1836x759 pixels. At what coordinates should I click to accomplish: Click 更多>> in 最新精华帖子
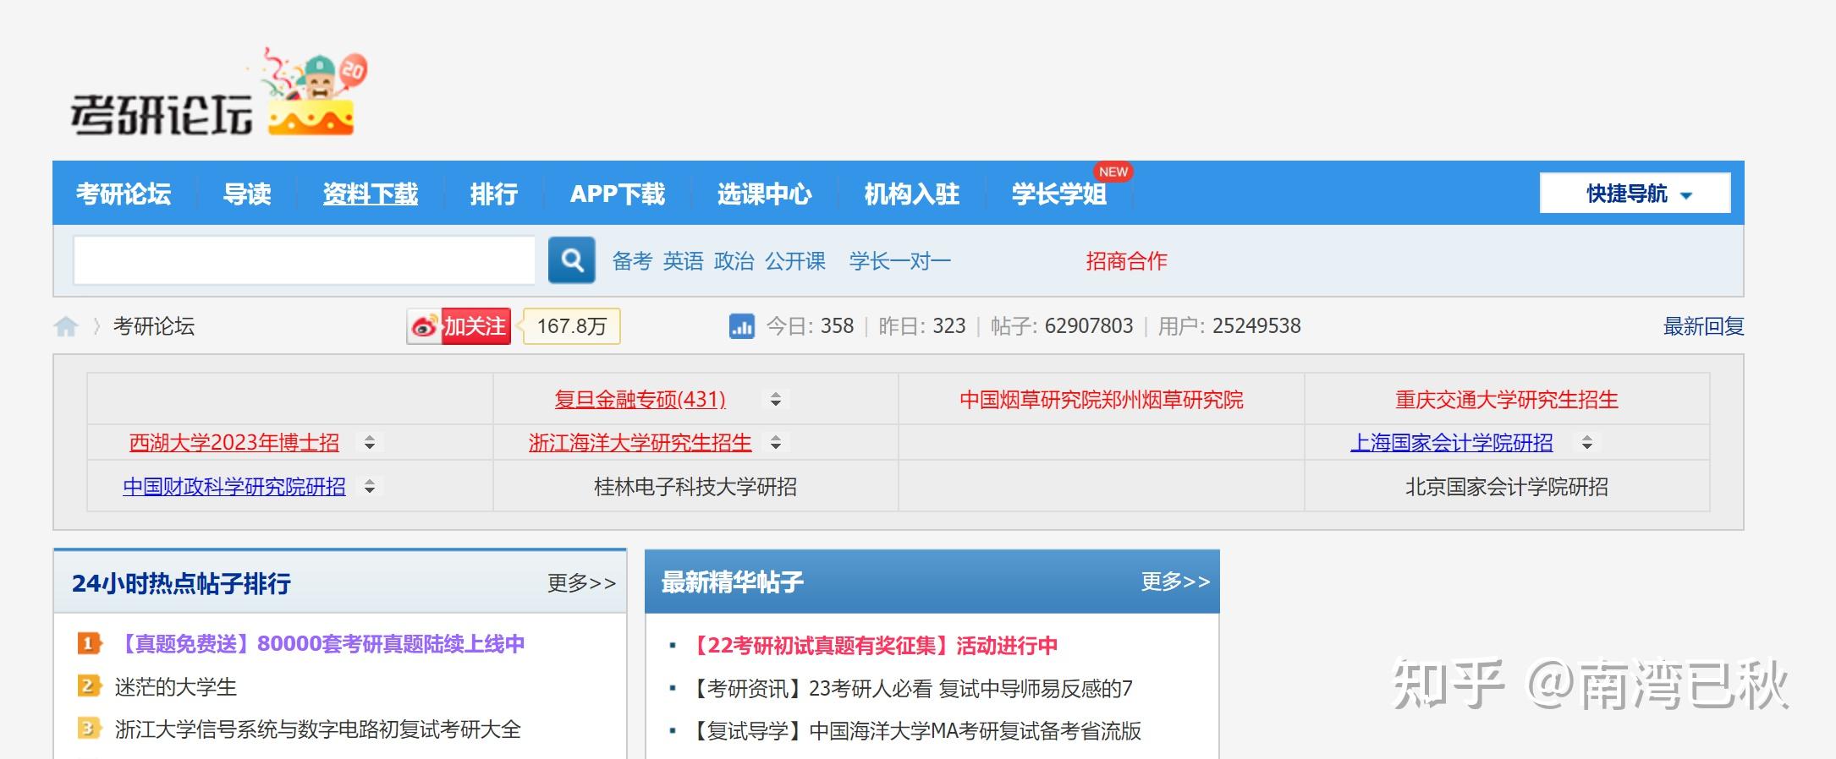pyautogui.click(x=1176, y=582)
